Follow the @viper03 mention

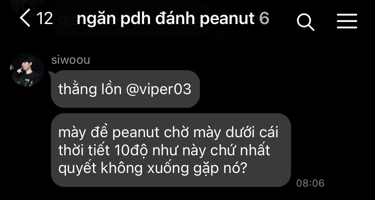click(x=158, y=89)
